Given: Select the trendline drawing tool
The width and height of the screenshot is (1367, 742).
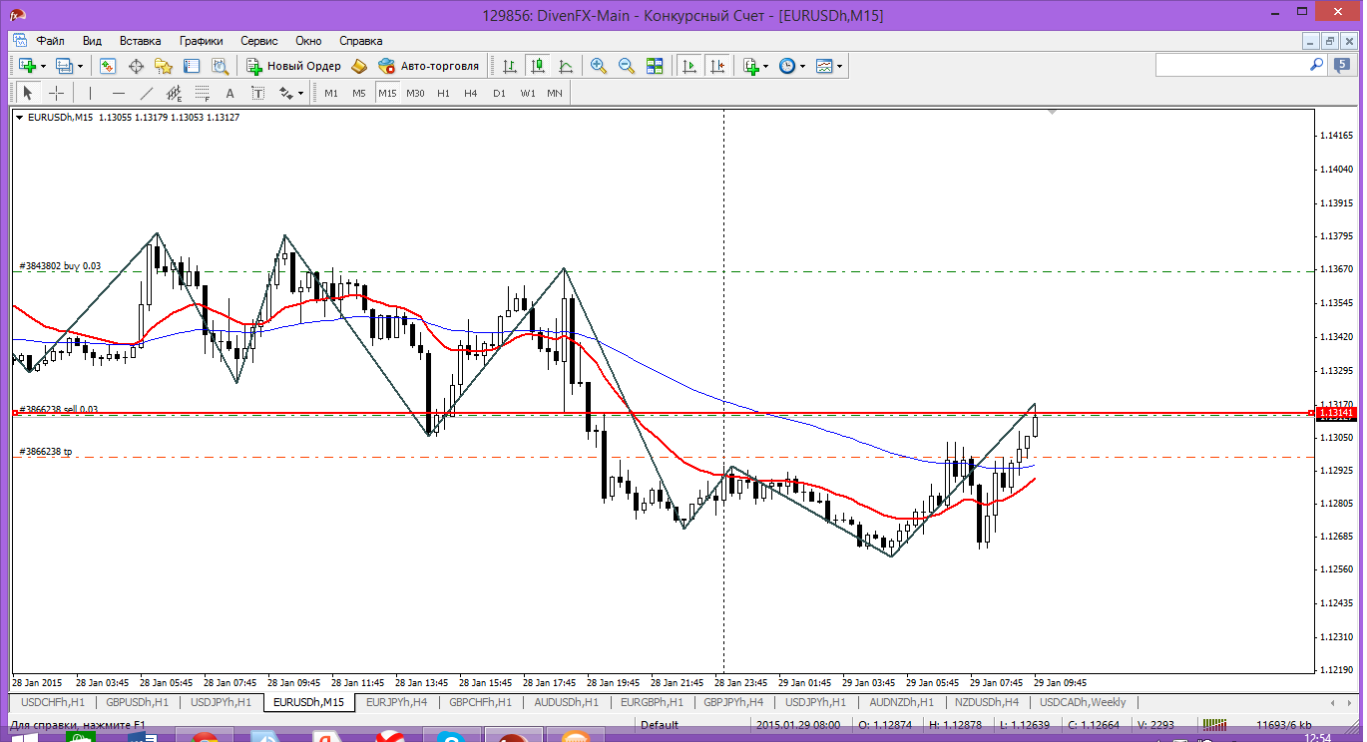Looking at the screenshot, I should (x=147, y=93).
